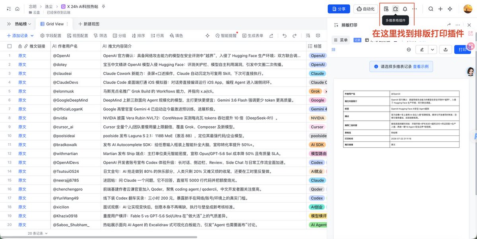Open 视图配置 view settings
The image size is (477, 239).
(77, 36)
